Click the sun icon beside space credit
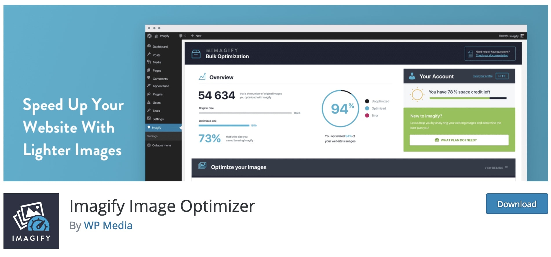551x257 pixels. click(x=417, y=94)
